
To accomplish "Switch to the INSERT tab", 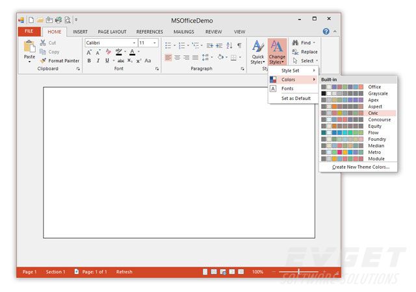I will coord(81,32).
